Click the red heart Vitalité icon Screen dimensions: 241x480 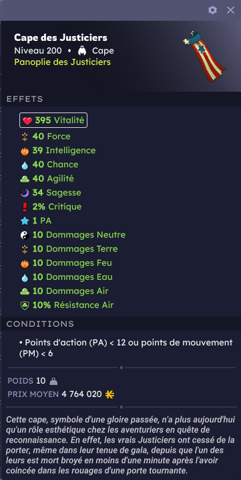tap(27, 121)
